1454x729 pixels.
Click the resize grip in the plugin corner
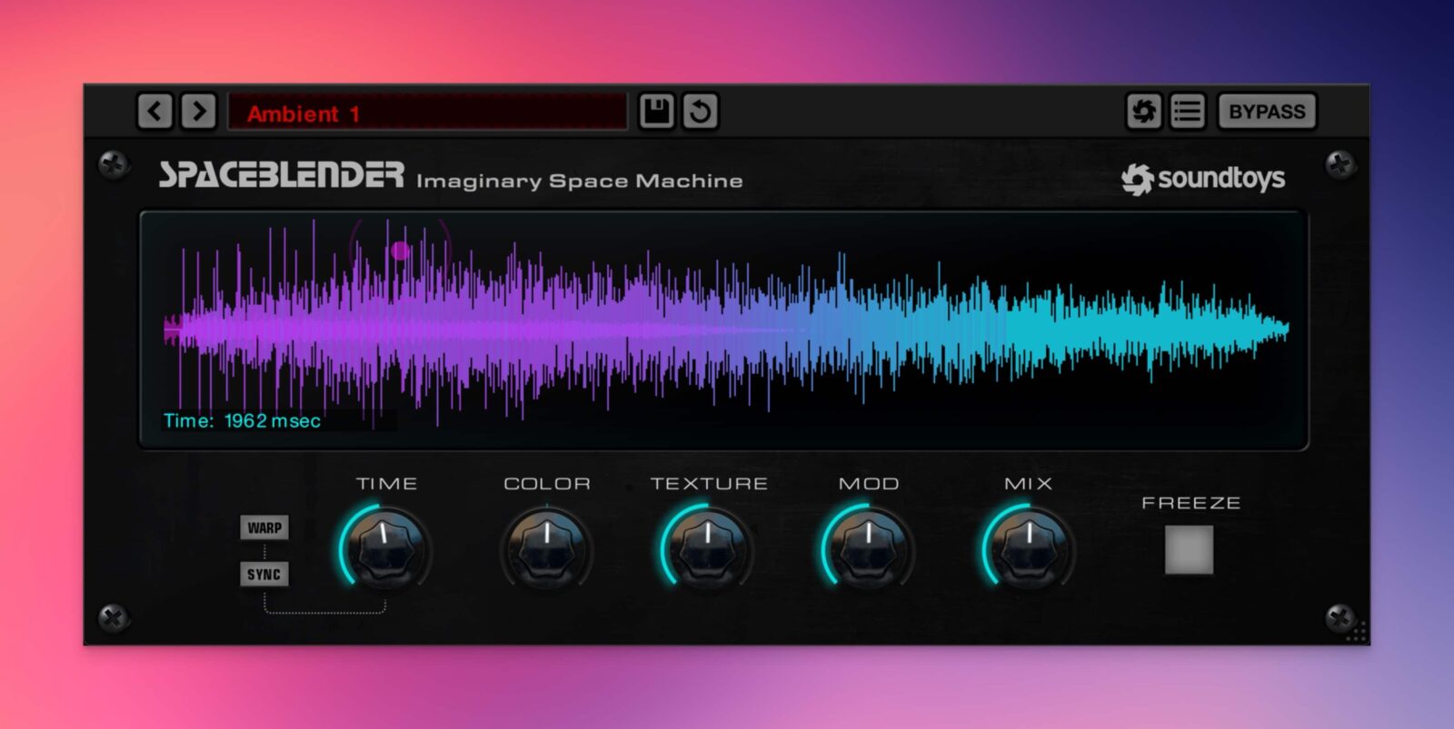coord(1357,633)
